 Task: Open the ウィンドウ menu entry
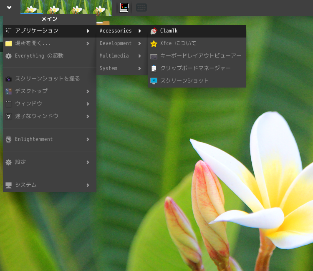coord(50,104)
